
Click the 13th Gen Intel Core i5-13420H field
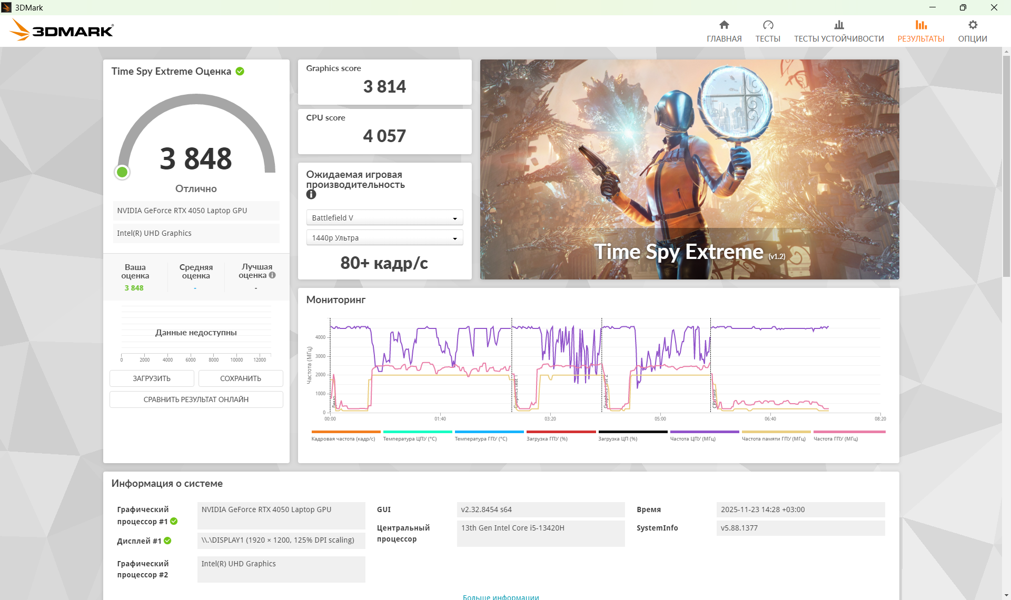[541, 533]
